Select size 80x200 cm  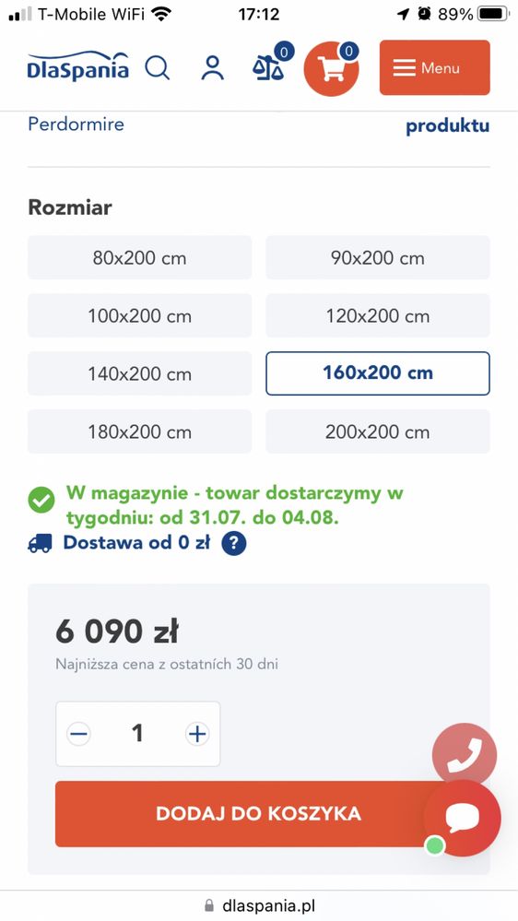[140, 257]
